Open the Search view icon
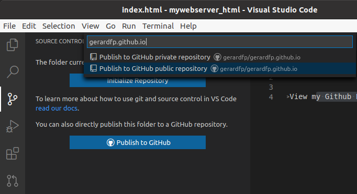The height and width of the screenshot is (194, 357). [x=12, y=71]
